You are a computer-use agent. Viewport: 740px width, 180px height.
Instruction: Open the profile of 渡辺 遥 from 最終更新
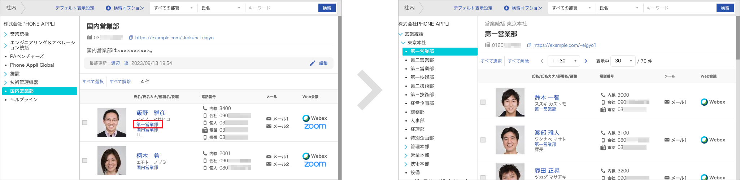click(x=120, y=63)
